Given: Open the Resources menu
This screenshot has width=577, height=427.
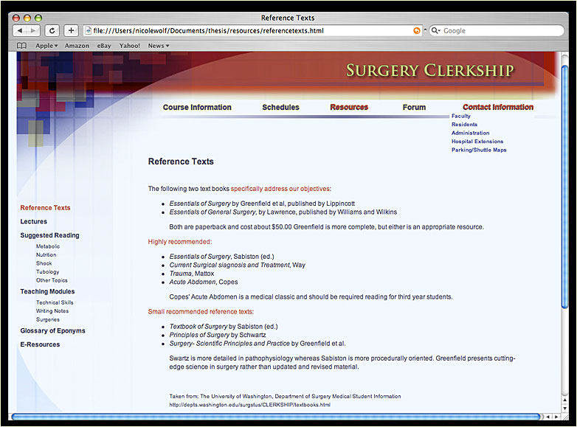Looking at the screenshot, I should (349, 108).
